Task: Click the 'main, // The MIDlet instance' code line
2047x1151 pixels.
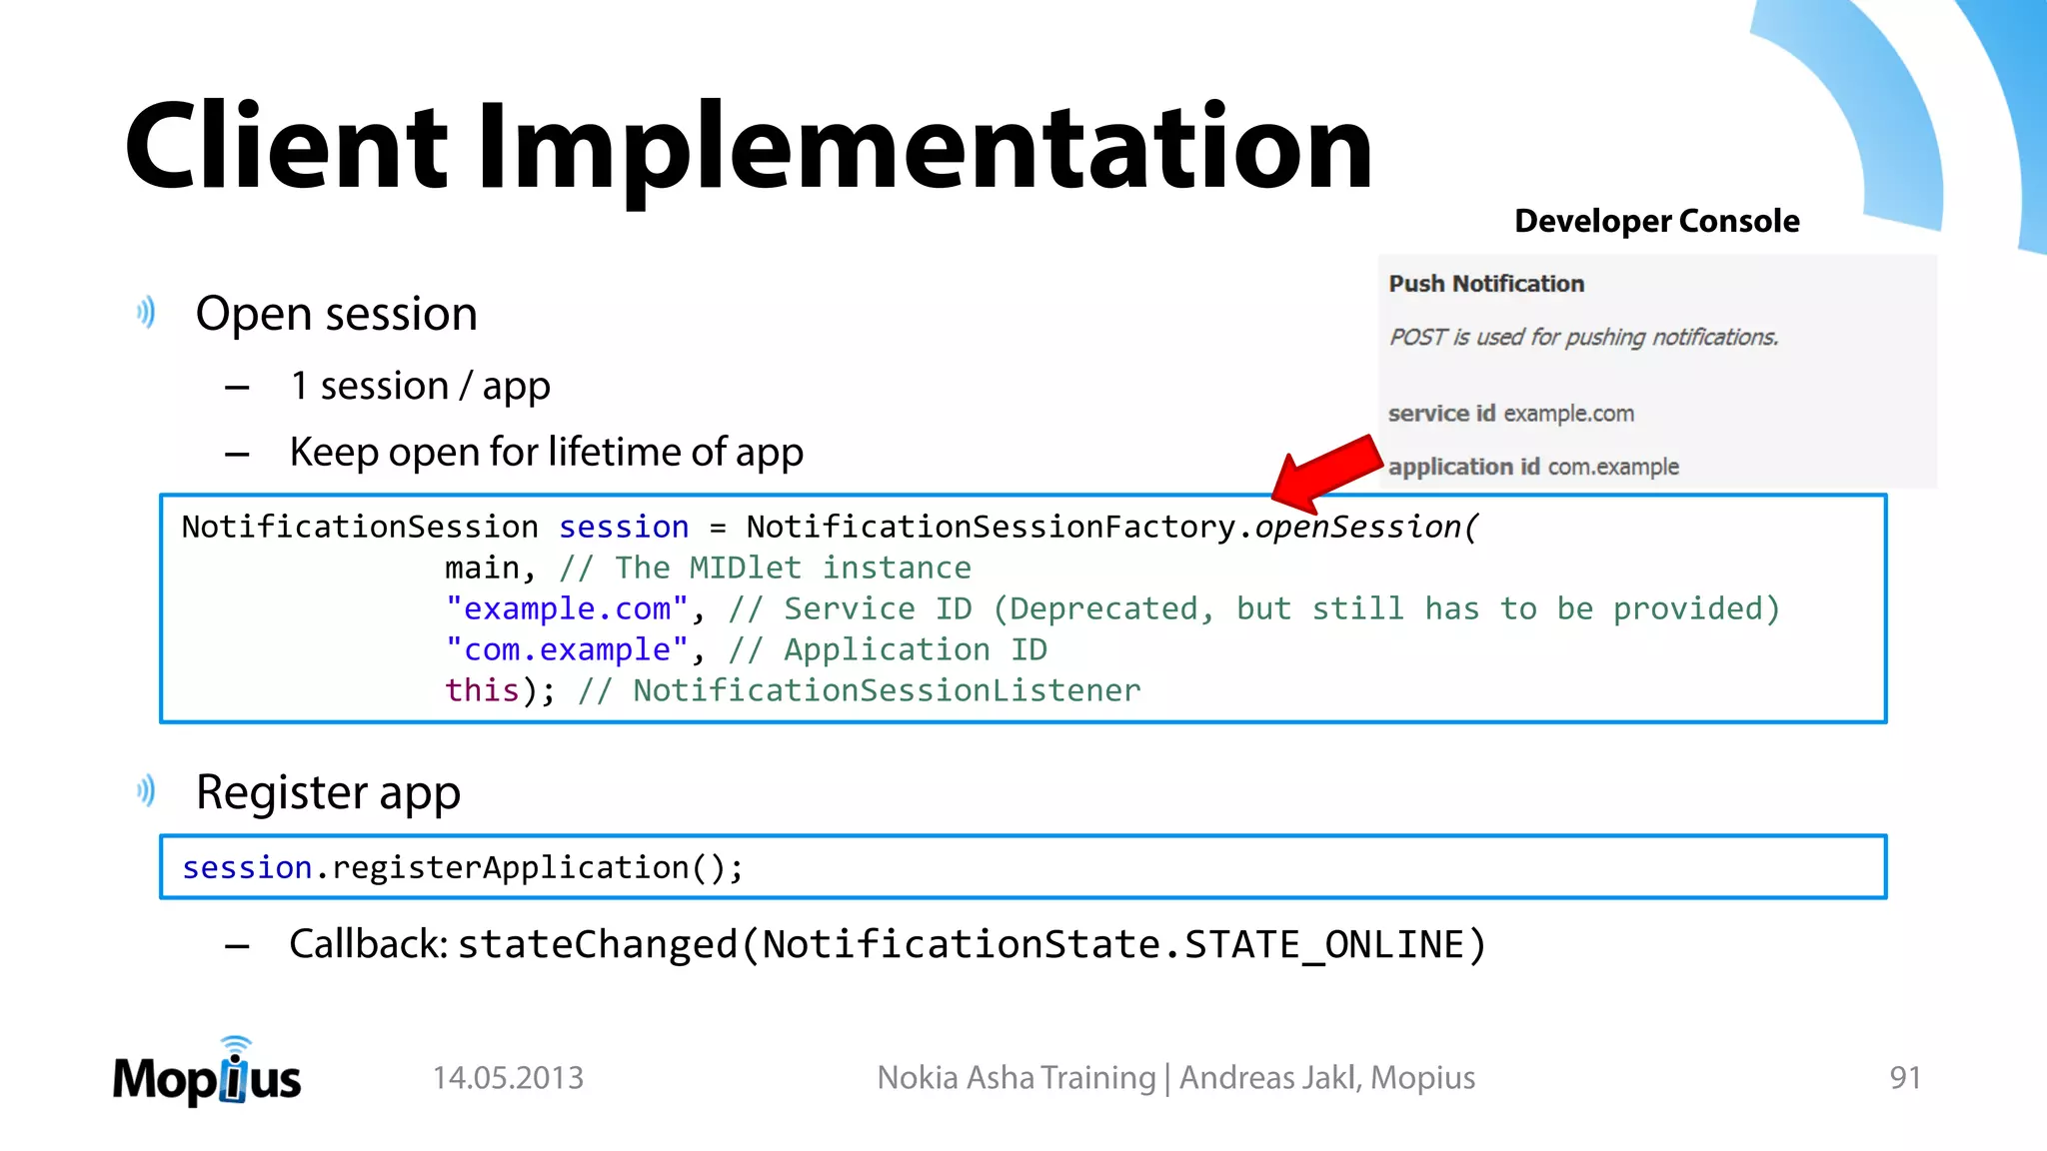Action: tap(708, 568)
